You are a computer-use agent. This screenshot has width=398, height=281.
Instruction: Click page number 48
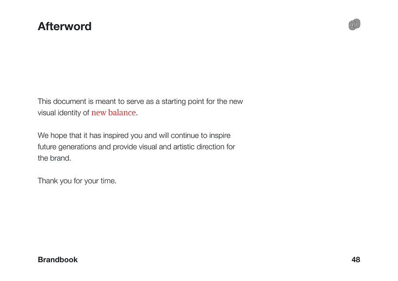click(x=356, y=260)
